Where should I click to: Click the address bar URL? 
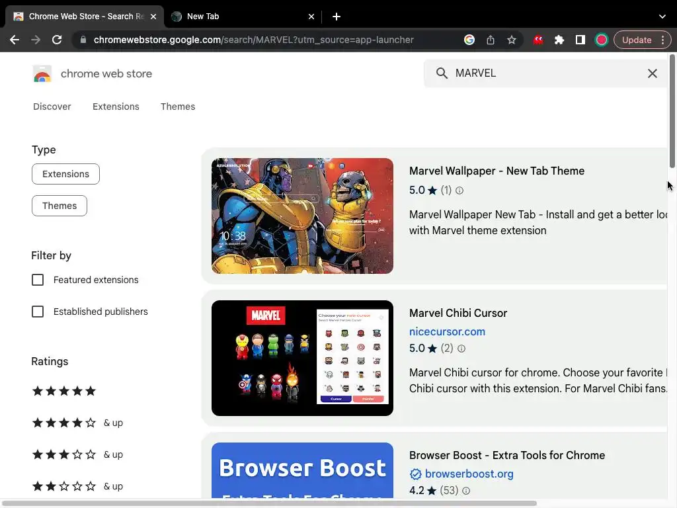(253, 40)
